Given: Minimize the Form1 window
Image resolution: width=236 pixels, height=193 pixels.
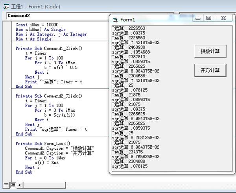Looking at the screenshot, I should (198, 18).
